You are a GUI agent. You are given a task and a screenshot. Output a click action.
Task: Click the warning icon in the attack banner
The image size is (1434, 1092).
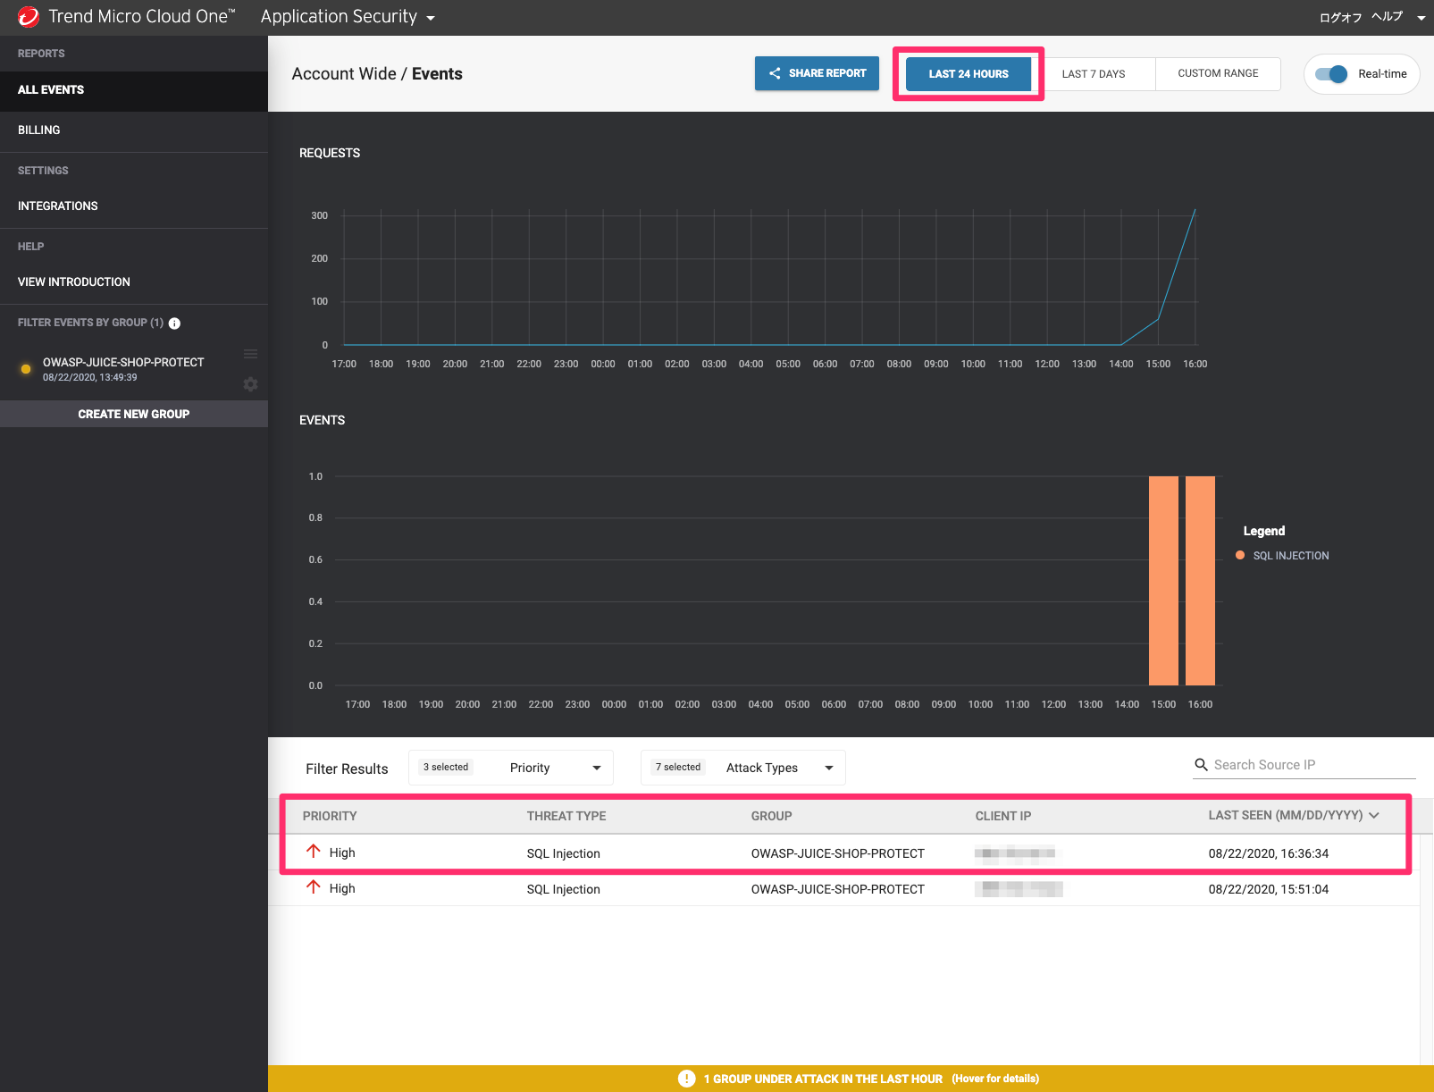[686, 1079]
